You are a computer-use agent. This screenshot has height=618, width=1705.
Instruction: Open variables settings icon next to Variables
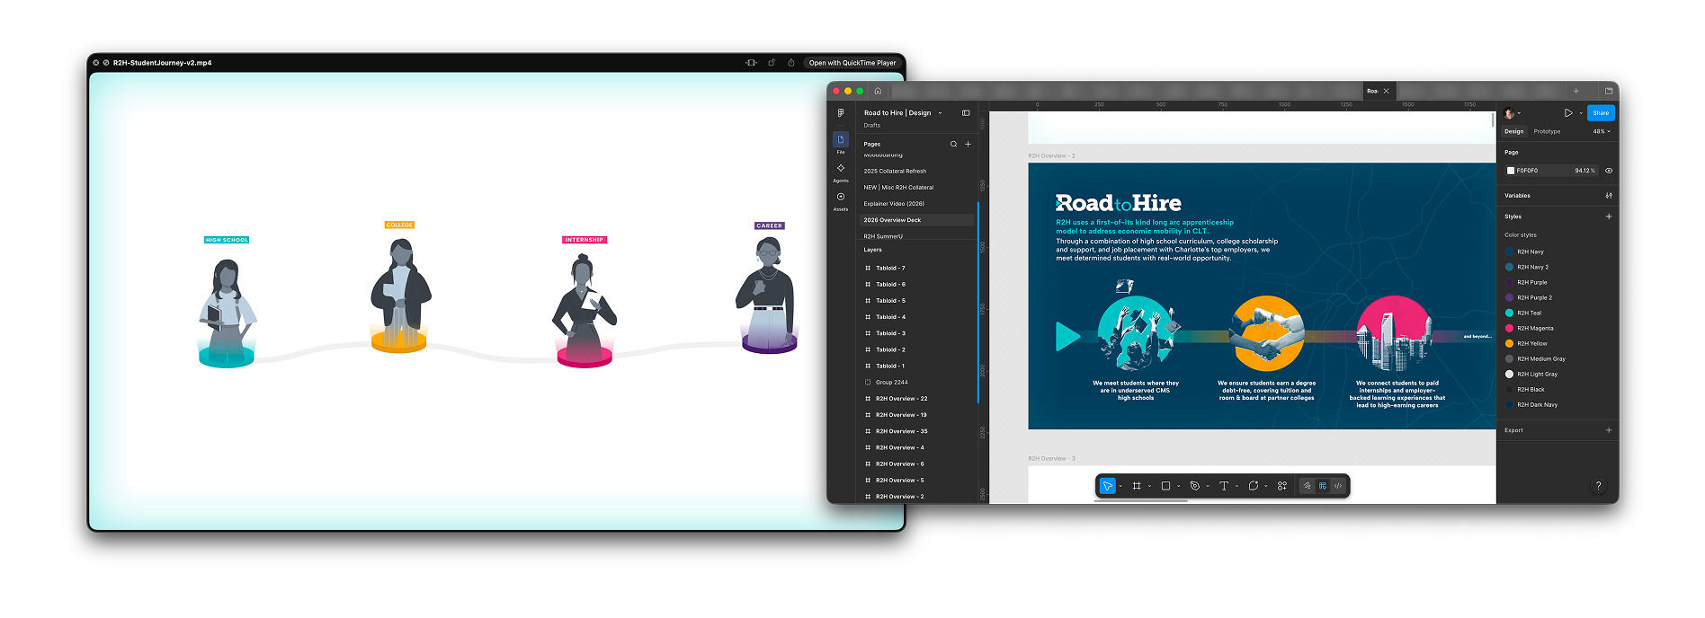(x=1609, y=195)
